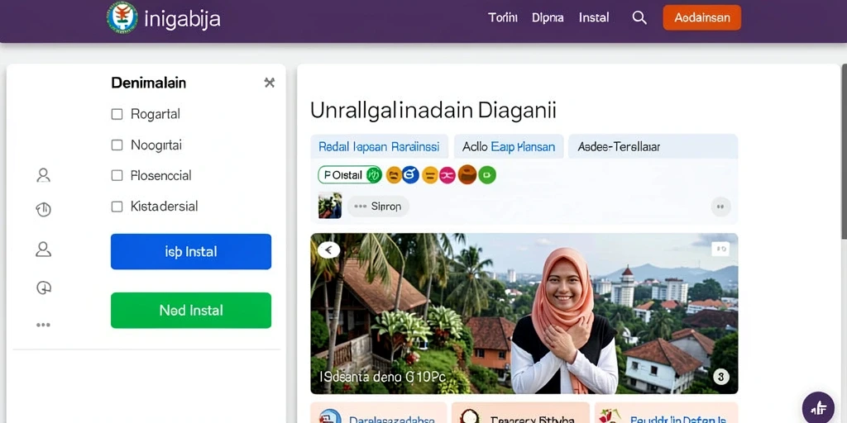This screenshot has width=847, height=423.
Task: Click the pink reaction icon
Action: click(x=447, y=175)
